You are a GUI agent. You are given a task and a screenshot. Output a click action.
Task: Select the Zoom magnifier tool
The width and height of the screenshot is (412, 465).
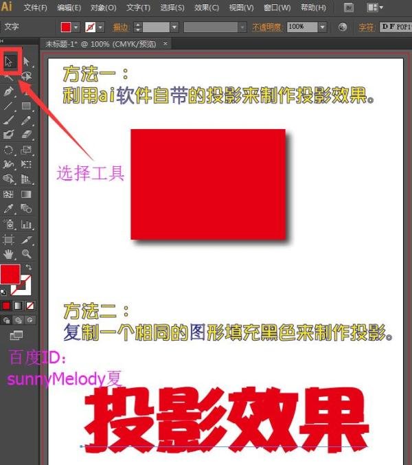26,254
